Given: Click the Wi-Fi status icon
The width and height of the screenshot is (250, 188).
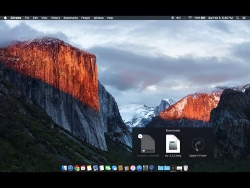Looking at the screenshot, I should (x=190, y=18).
